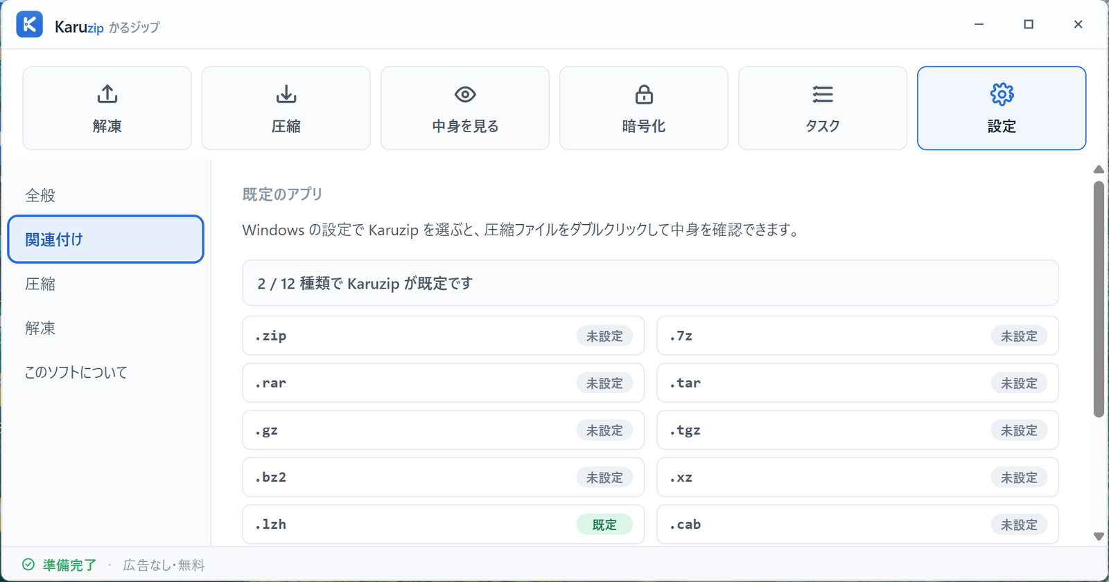Click the .bz2 association row
The height and width of the screenshot is (582, 1109).
443,477
